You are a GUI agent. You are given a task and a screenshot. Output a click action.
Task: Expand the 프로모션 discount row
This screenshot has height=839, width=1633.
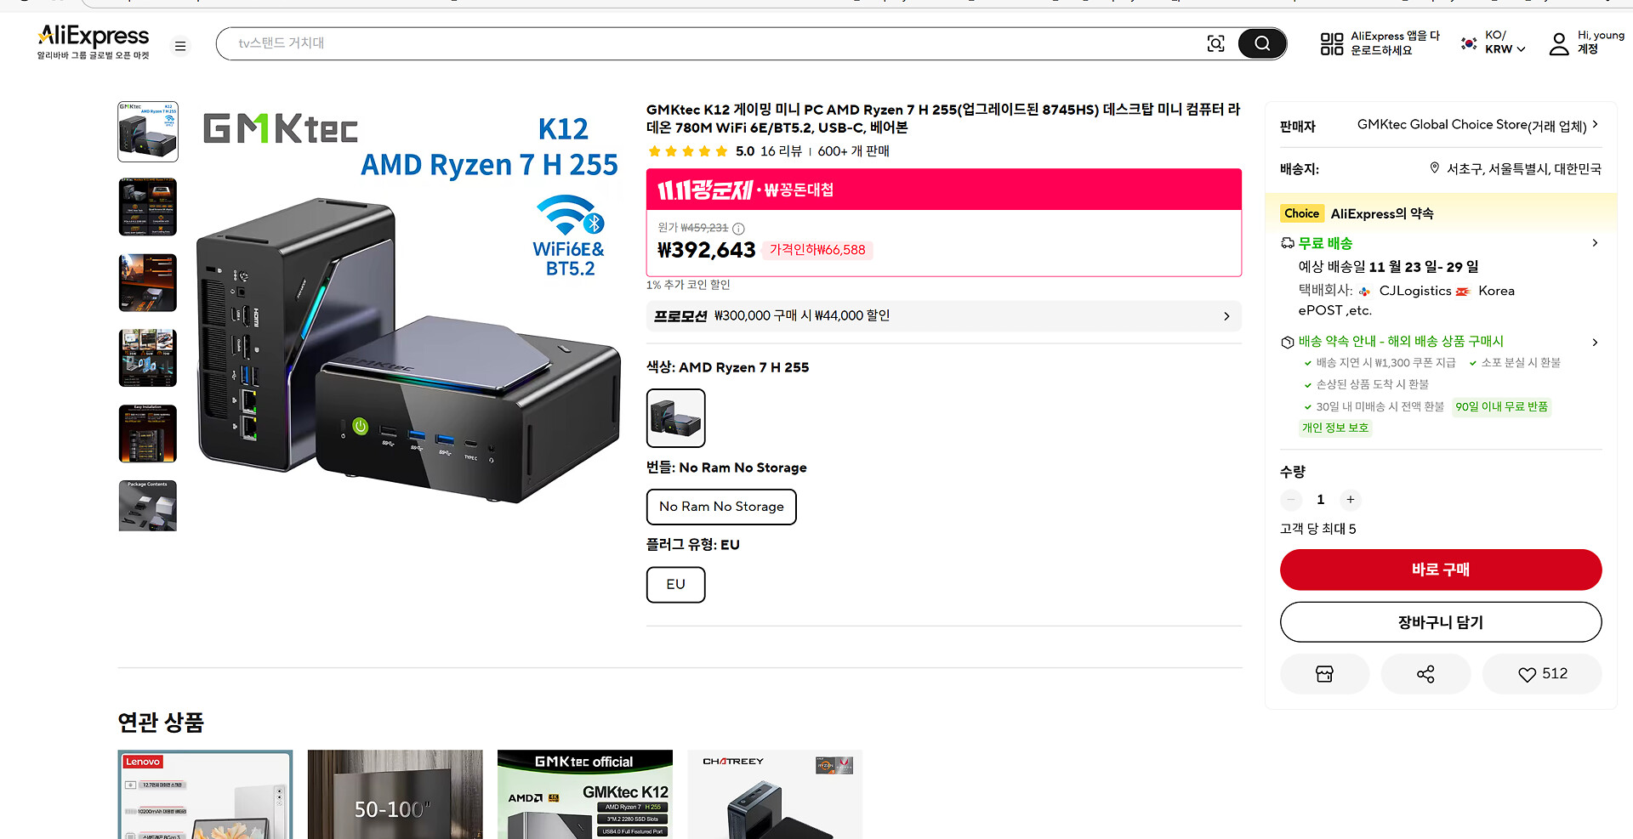(943, 316)
